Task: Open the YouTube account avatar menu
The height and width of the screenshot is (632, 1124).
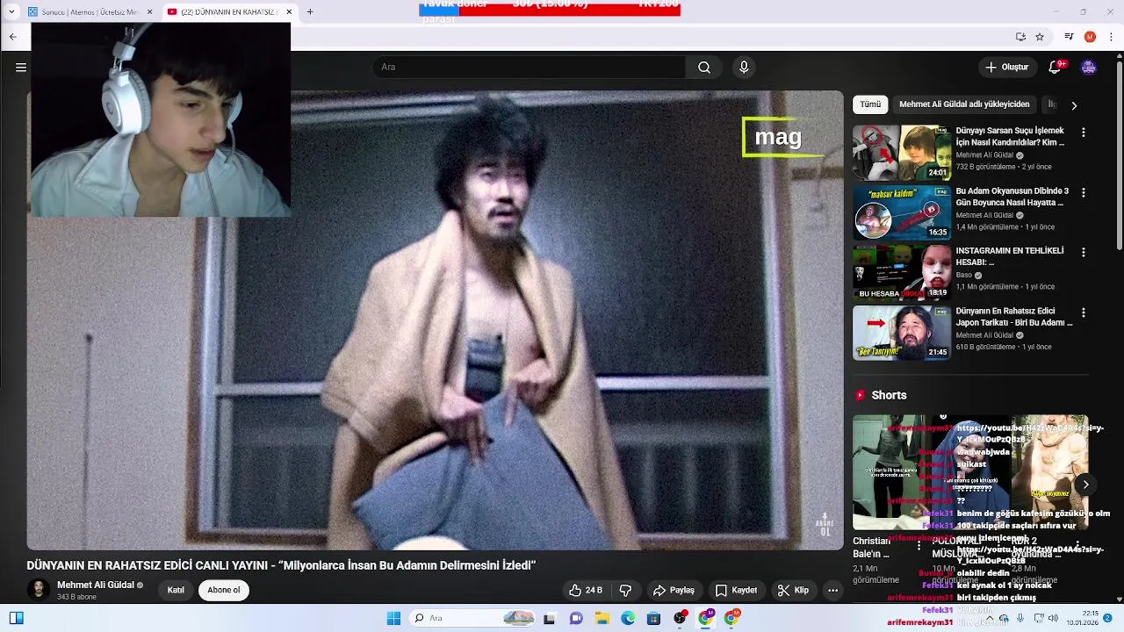Action: (x=1088, y=68)
